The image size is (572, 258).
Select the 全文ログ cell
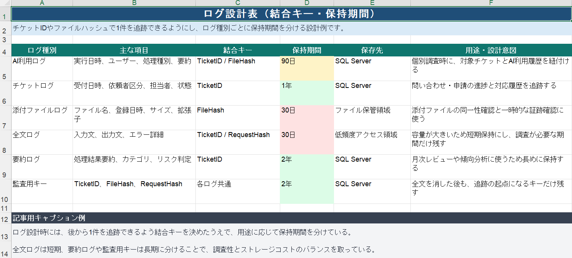[x=42, y=142]
